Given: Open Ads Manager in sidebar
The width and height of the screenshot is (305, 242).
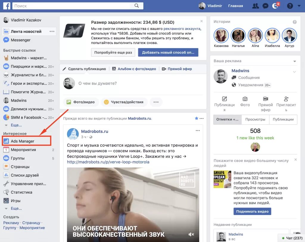Looking at the screenshot, I should point(27,141).
